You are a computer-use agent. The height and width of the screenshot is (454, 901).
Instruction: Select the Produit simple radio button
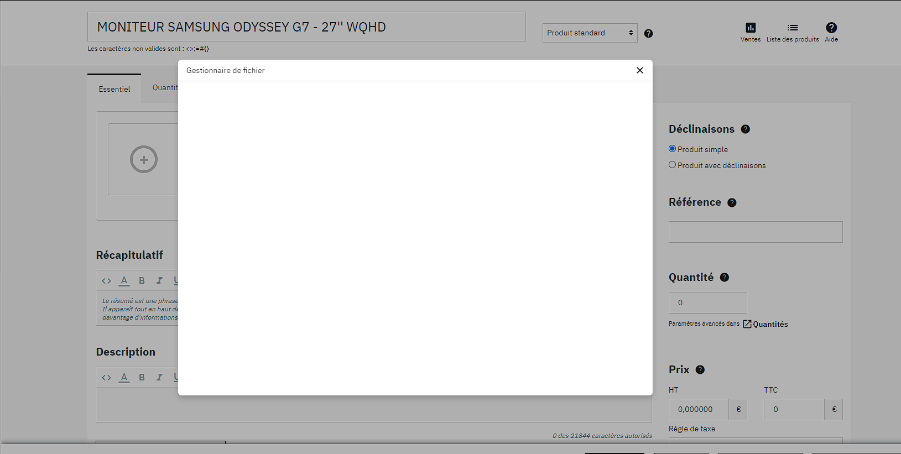[x=673, y=149]
